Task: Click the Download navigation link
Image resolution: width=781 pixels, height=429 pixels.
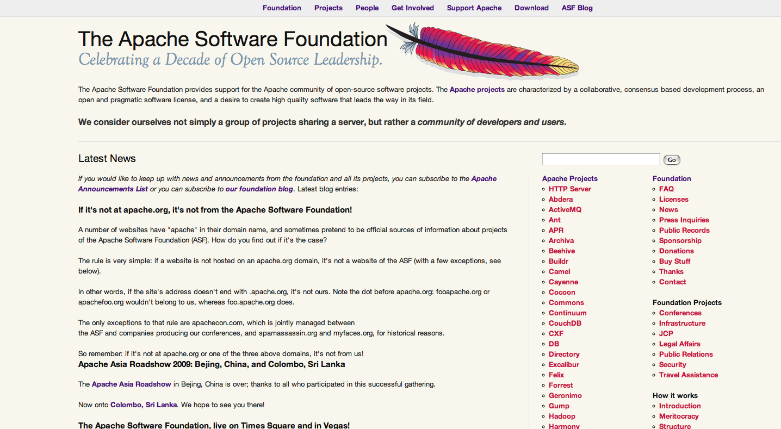Action: (531, 8)
